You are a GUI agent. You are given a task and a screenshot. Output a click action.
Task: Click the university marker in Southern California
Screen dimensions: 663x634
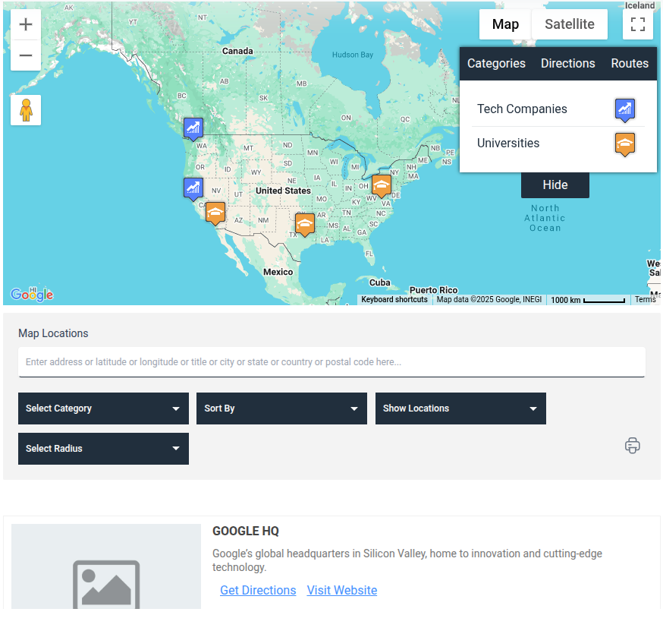(215, 213)
